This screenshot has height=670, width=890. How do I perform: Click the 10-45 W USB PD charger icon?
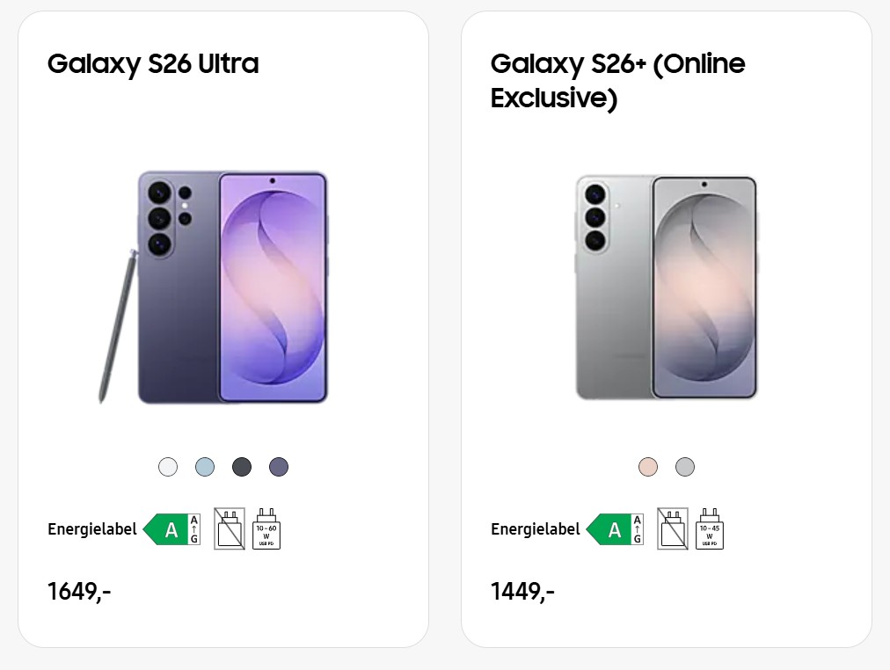click(710, 529)
